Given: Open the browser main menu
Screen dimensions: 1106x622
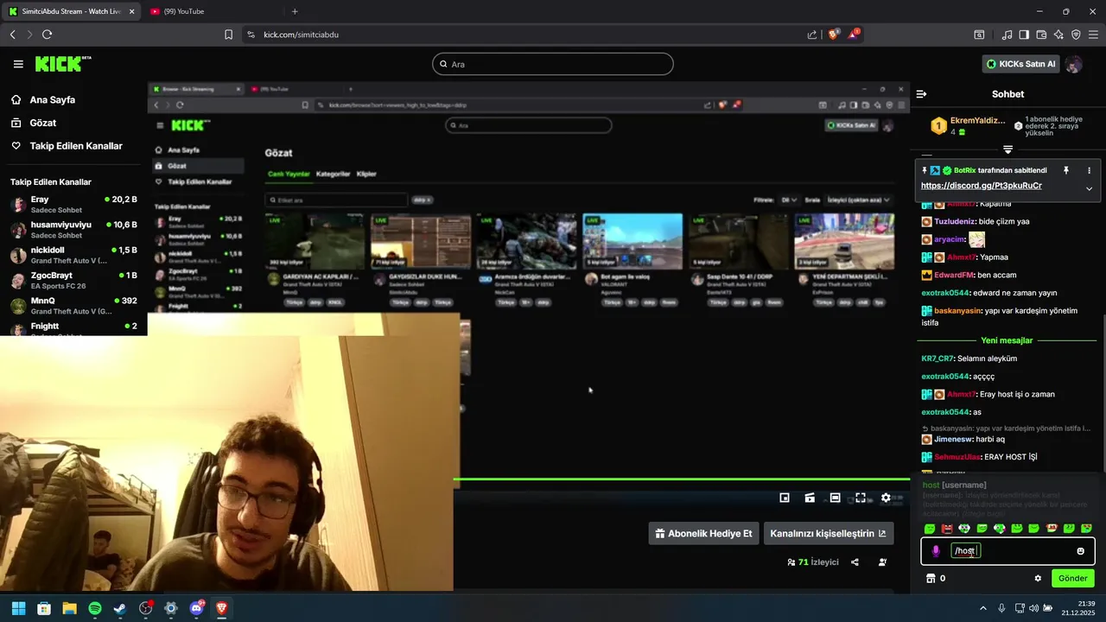Looking at the screenshot, I should pyautogui.click(x=1093, y=35).
